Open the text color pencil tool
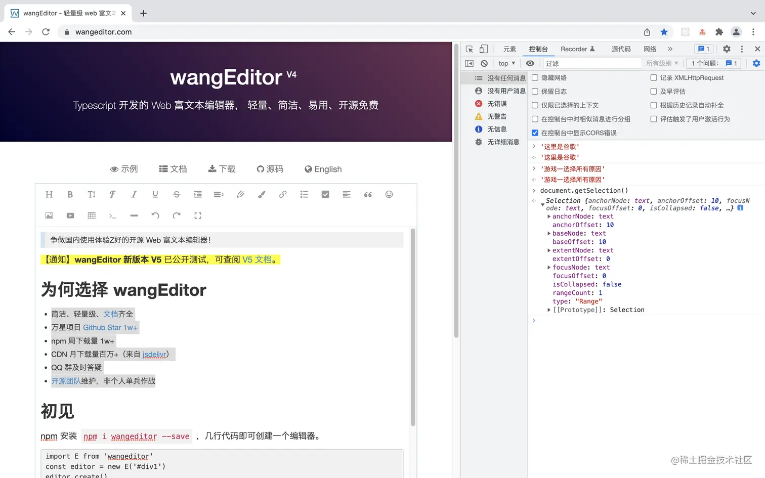Screen dimensions: 765x478 click(240, 194)
